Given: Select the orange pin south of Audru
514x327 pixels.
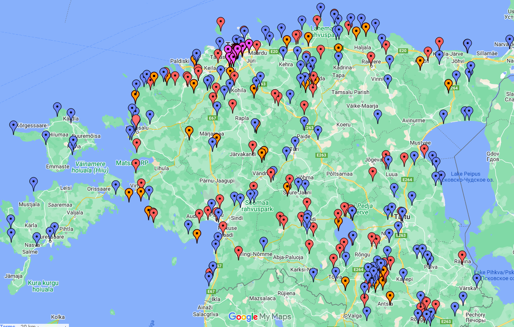Looking at the screenshot, I should point(197,235).
